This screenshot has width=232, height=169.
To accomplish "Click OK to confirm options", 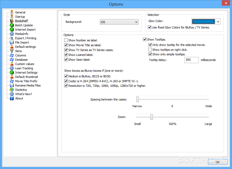I will coord(218,162).
